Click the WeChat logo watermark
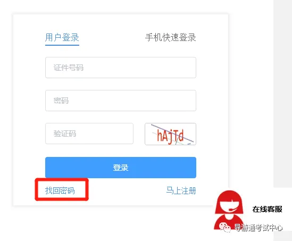 225,227
